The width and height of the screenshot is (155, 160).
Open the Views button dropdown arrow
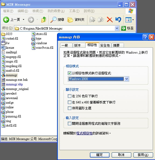(x=133, y=20)
